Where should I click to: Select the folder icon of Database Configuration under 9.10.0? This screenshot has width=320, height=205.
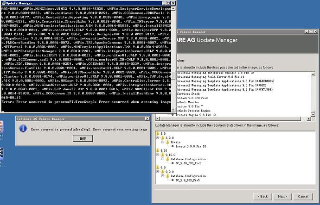[168, 159]
